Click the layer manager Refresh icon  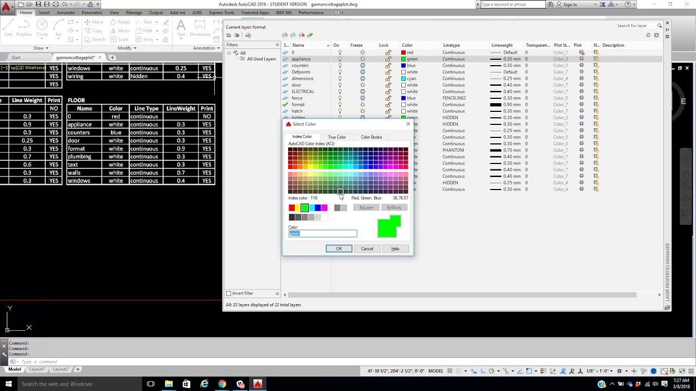tap(648, 35)
